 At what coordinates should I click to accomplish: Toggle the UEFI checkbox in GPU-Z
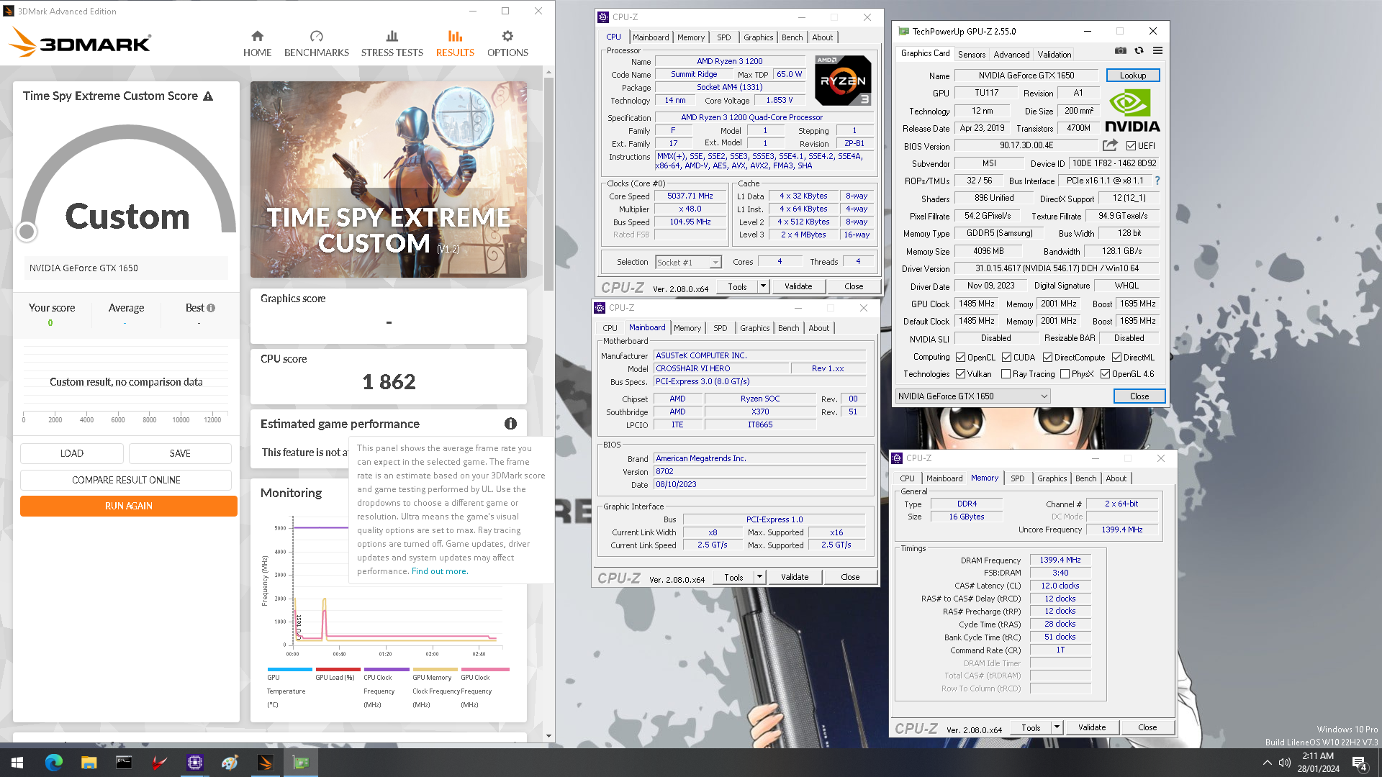[x=1131, y=146]
